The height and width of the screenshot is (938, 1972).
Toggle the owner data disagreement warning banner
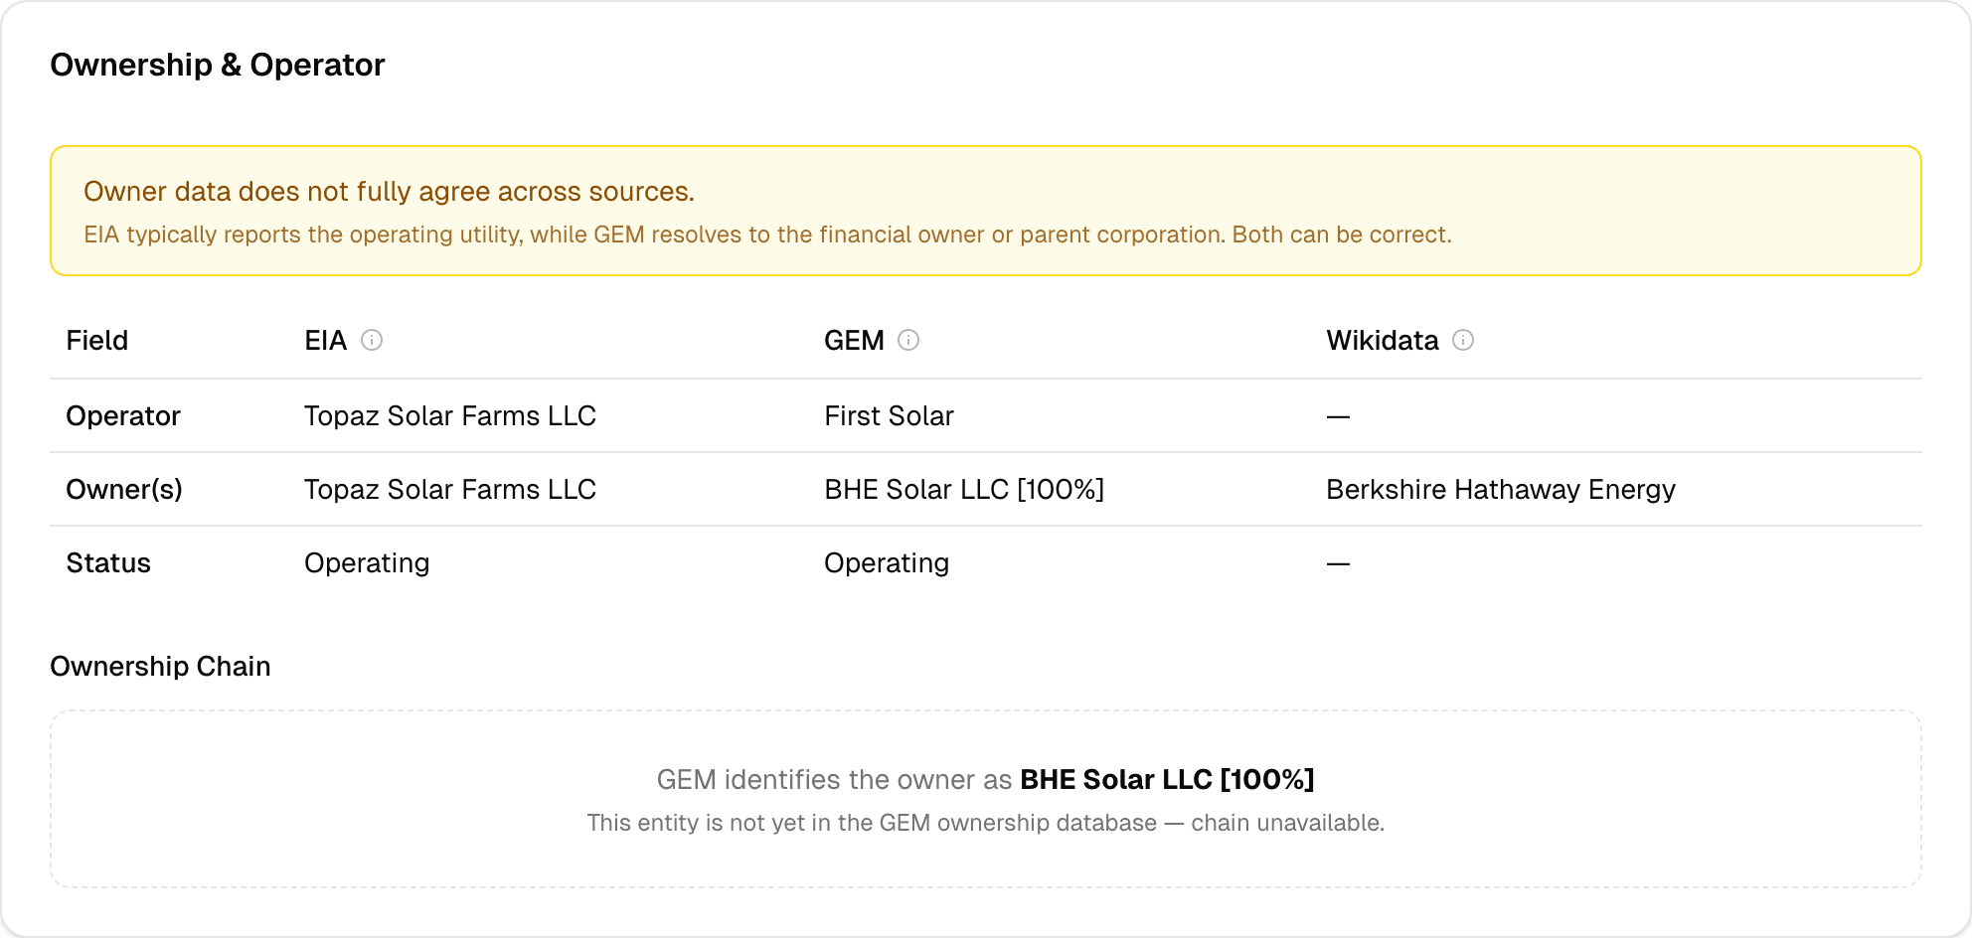pos(986,210)
